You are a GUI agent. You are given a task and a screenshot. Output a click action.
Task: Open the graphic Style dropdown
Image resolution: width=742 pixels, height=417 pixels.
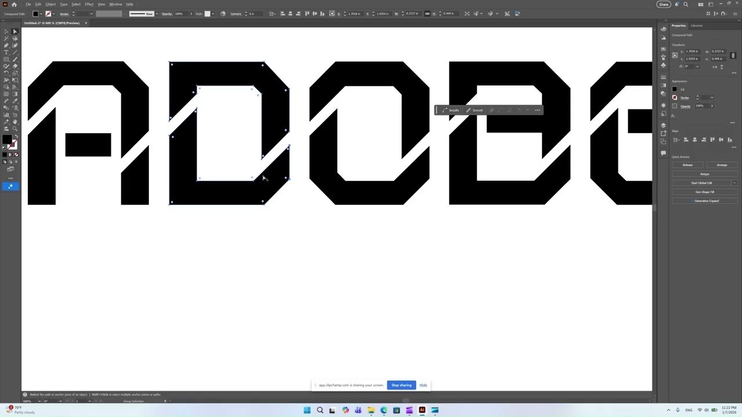click(213, 13)
